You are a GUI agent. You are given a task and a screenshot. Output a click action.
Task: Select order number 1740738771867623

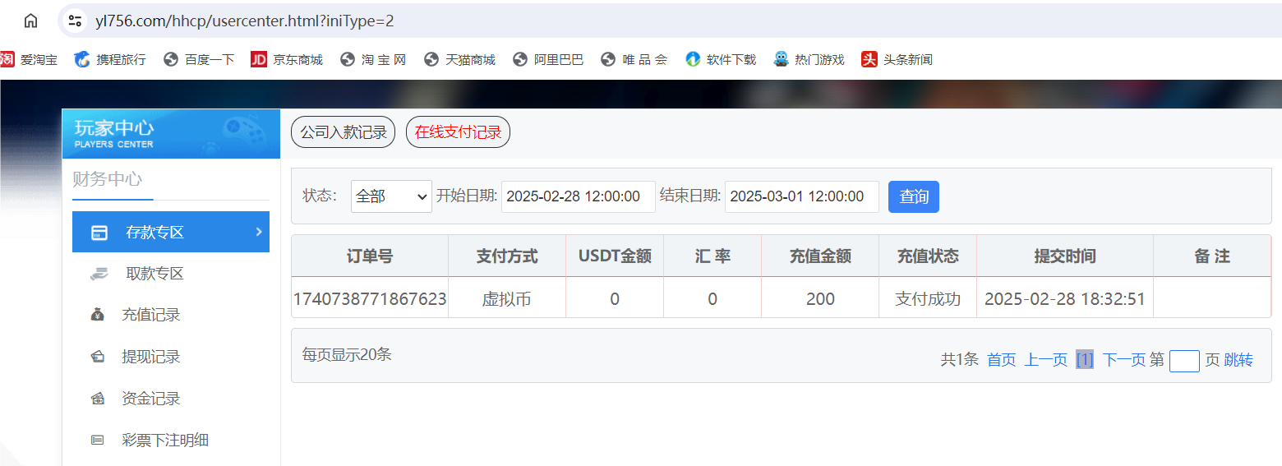tap(370, 299)
